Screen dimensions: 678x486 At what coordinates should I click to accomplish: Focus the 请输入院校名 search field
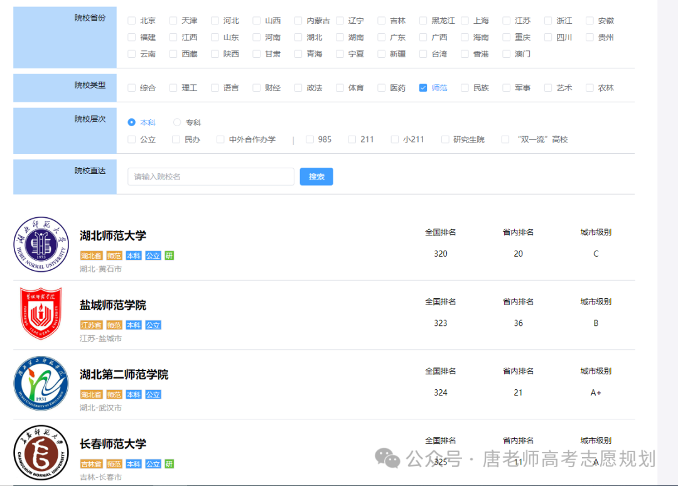click(210, 176)
